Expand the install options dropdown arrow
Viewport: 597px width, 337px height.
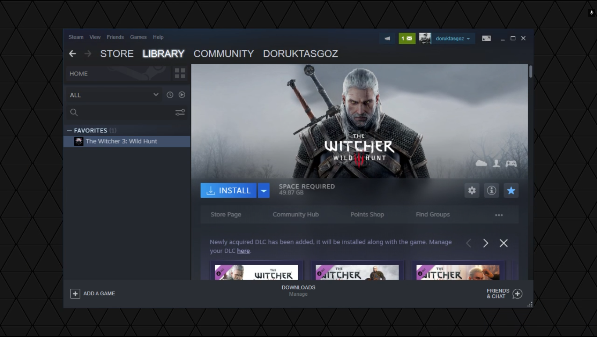point(263,190)
